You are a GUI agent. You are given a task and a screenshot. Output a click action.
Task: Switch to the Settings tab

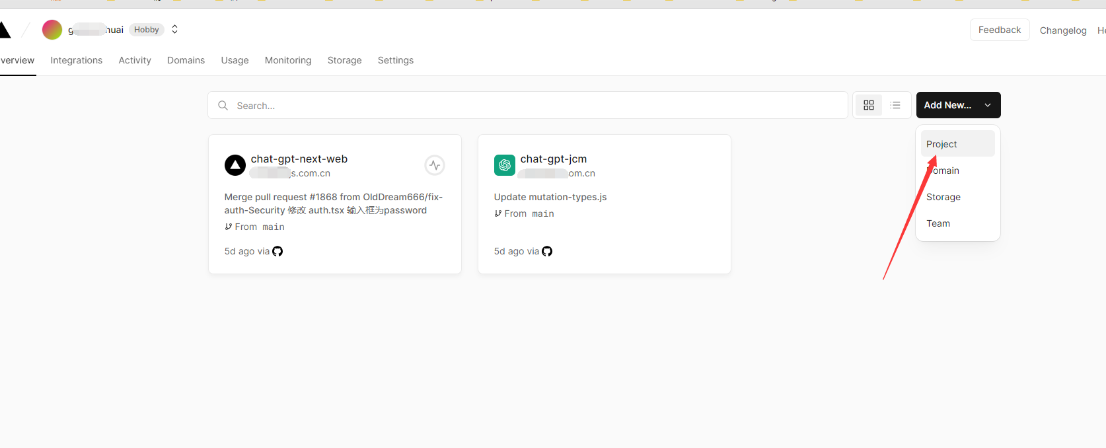pyautogui.click(x=396, y=60)
